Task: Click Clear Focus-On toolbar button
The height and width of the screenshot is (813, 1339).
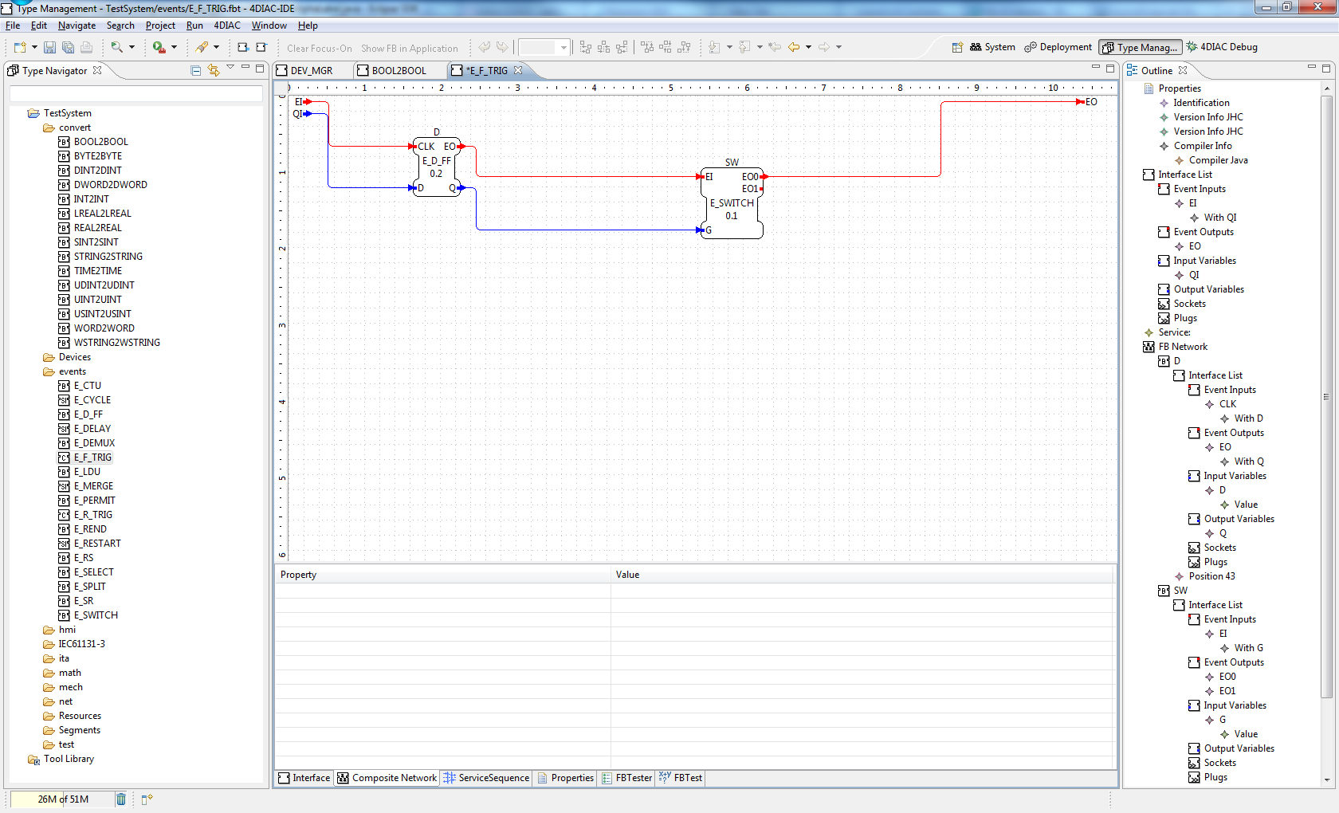Action: pyautogui.click(x=320, y=49)
